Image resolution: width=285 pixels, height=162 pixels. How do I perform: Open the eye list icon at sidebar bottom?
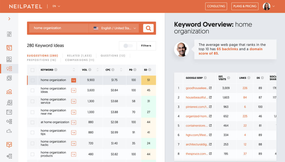9,156
